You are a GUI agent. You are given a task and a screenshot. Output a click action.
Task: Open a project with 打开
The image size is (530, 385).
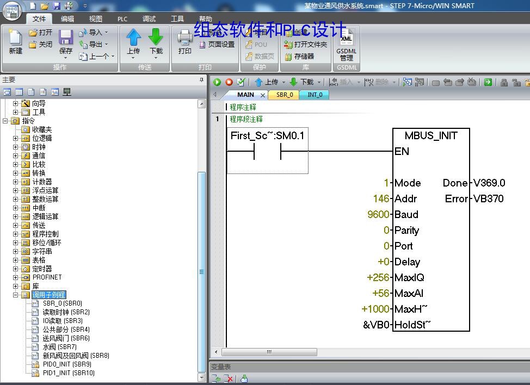click(x=40, y=33)
